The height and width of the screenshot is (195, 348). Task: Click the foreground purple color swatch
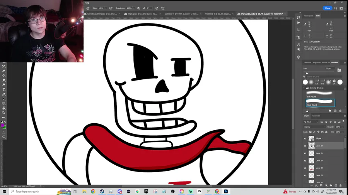pos(2,126)
